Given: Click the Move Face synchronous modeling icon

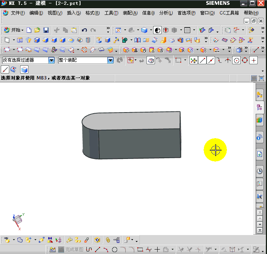Looking at the screenshot, I should click(126, 50).
